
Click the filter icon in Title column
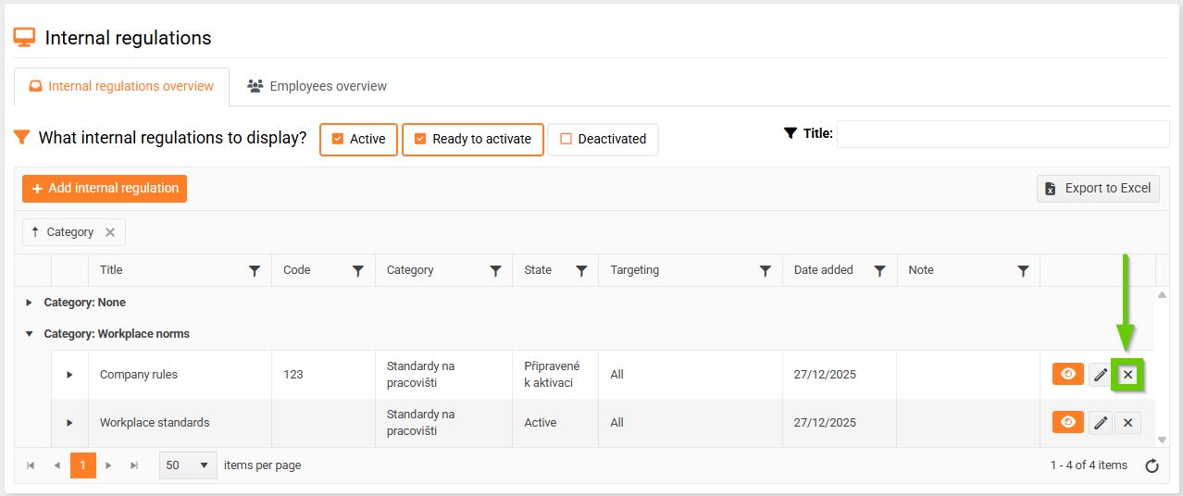tap(255, 271)
